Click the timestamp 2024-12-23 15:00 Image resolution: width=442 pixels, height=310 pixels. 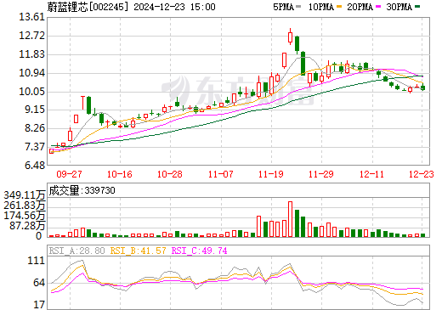click(x=174, y=7)
